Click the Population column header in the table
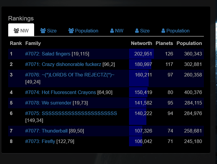 [189, 43]
